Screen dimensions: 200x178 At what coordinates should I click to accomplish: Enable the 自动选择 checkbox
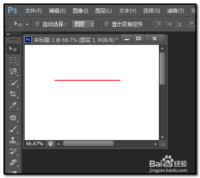click(x=37, y=24)
